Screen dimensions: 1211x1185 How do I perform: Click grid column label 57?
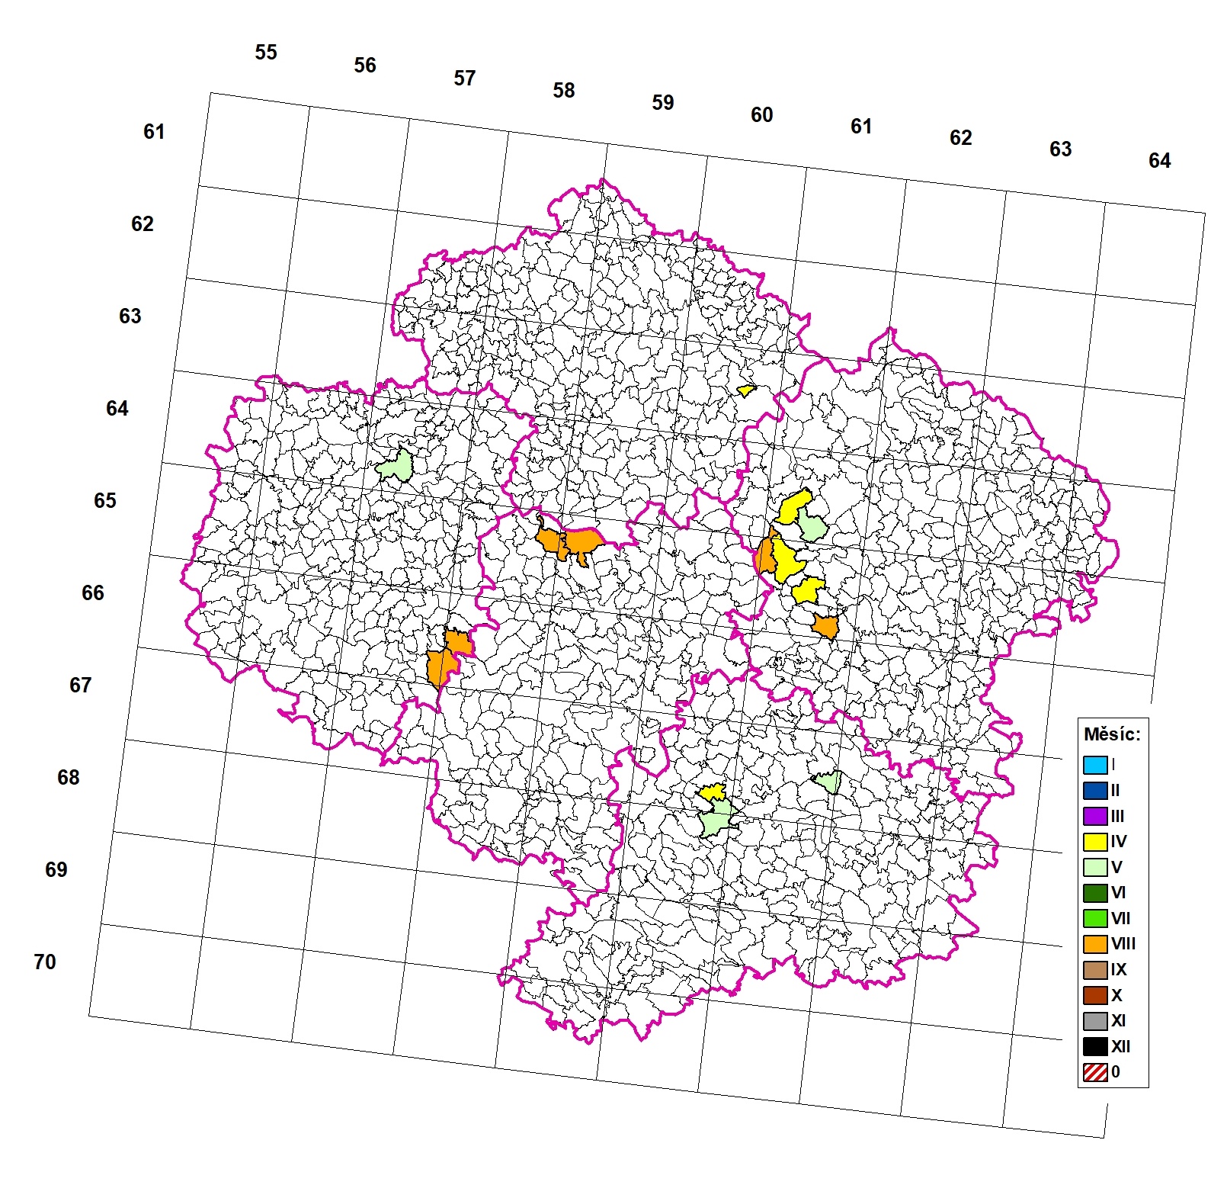pos(465,78)
